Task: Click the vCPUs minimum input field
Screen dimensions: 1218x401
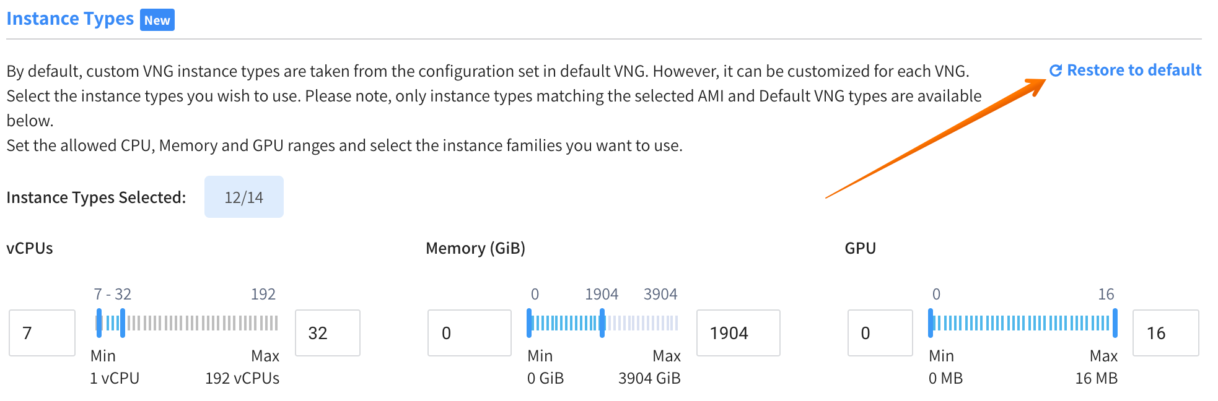Action: 42,333
